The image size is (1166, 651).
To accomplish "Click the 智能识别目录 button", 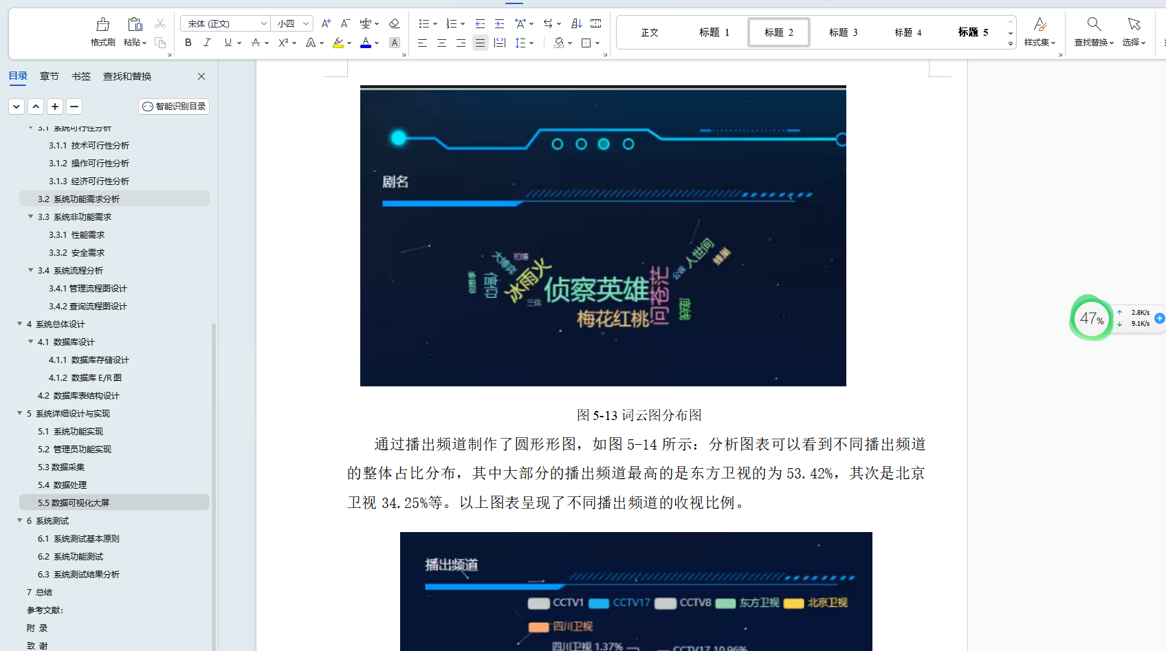I will click(174, 107).
